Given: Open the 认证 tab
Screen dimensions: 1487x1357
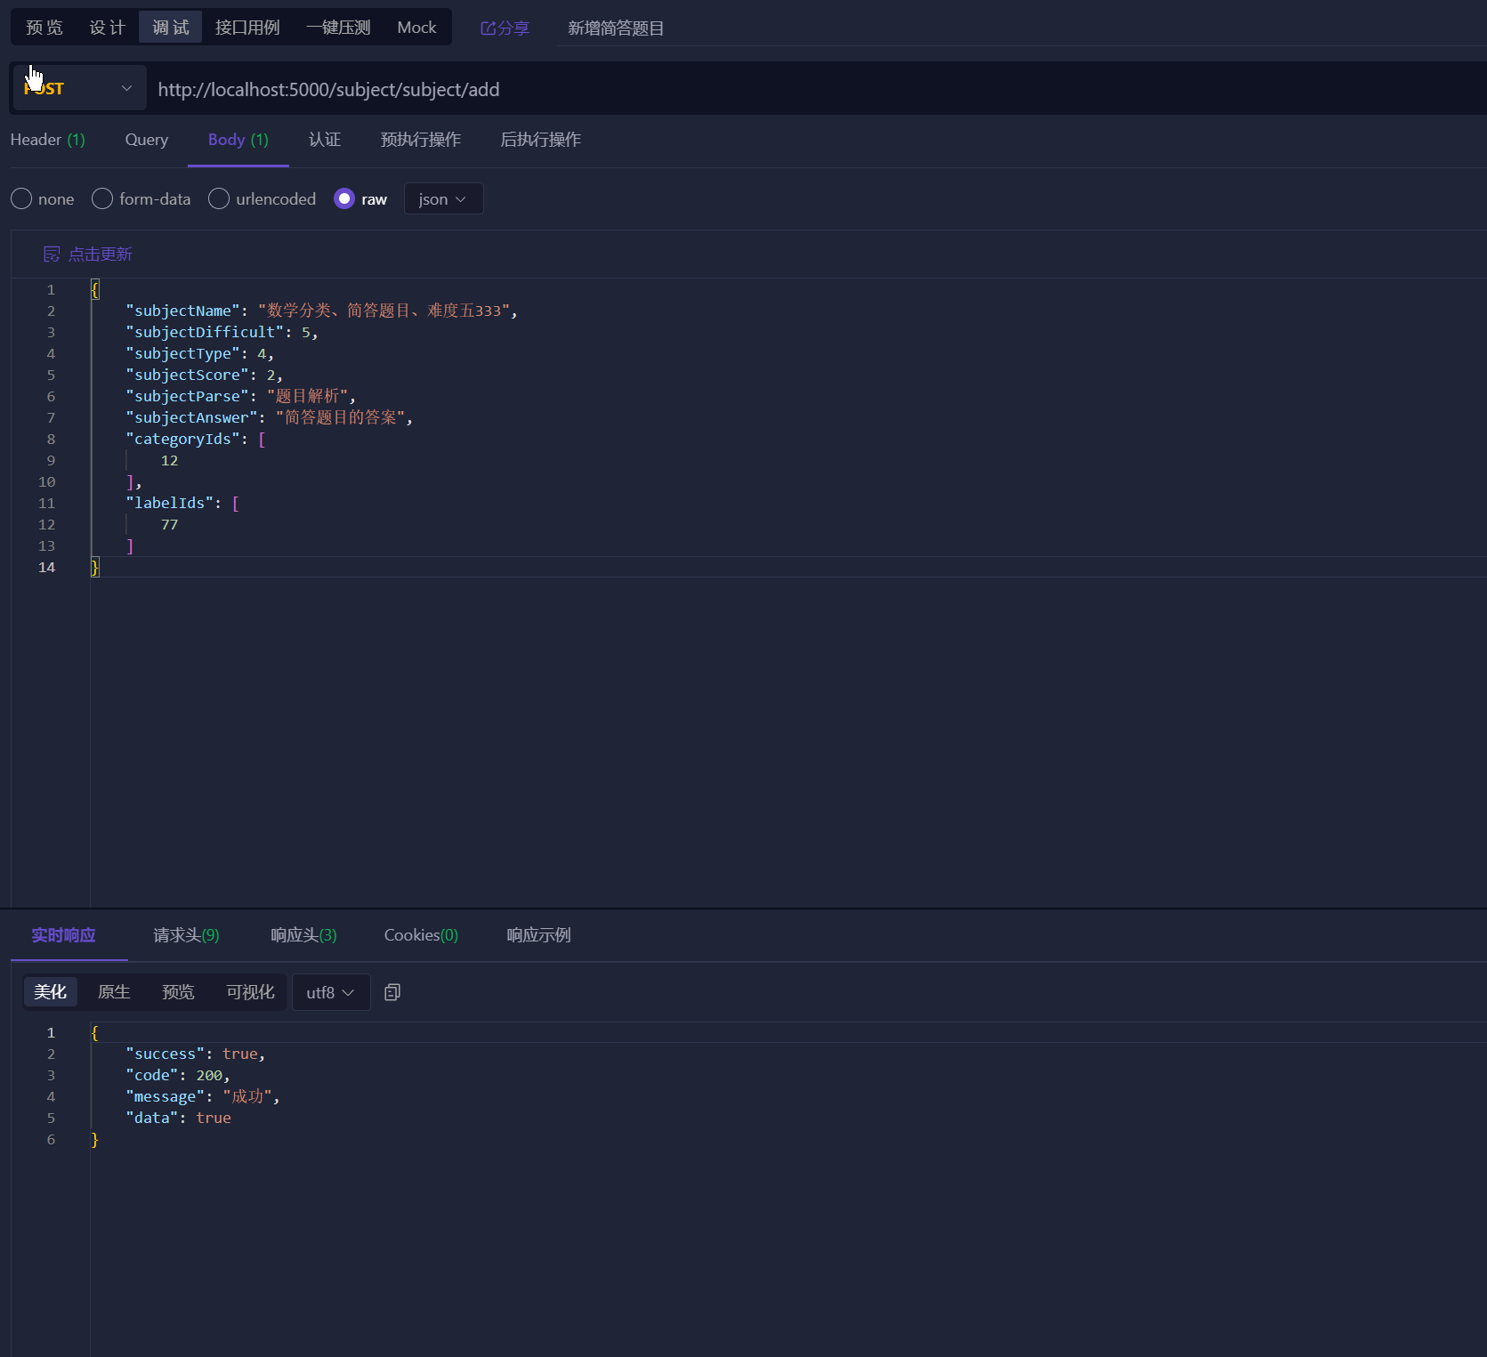Looking at the screenshot, I should coord(325,140).
